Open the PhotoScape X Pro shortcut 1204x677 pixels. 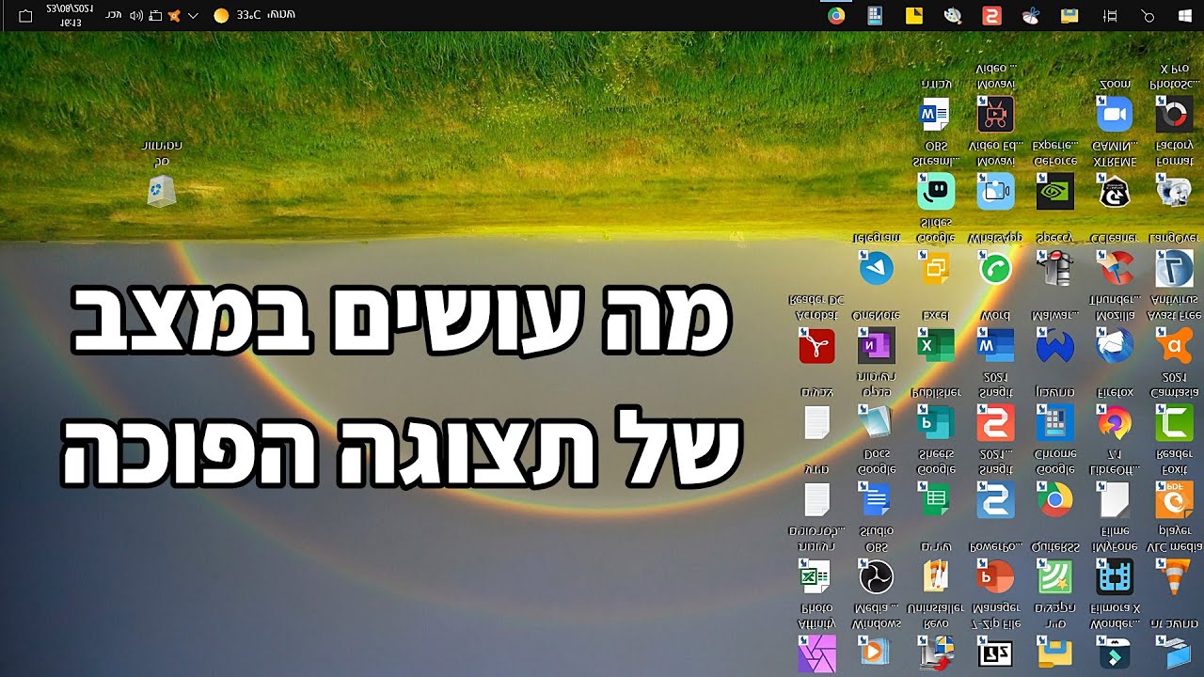(x=1173, y=115)
